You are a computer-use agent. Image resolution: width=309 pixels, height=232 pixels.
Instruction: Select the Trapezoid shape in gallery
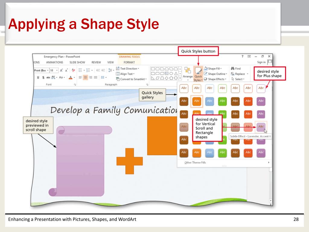point(162,78)
